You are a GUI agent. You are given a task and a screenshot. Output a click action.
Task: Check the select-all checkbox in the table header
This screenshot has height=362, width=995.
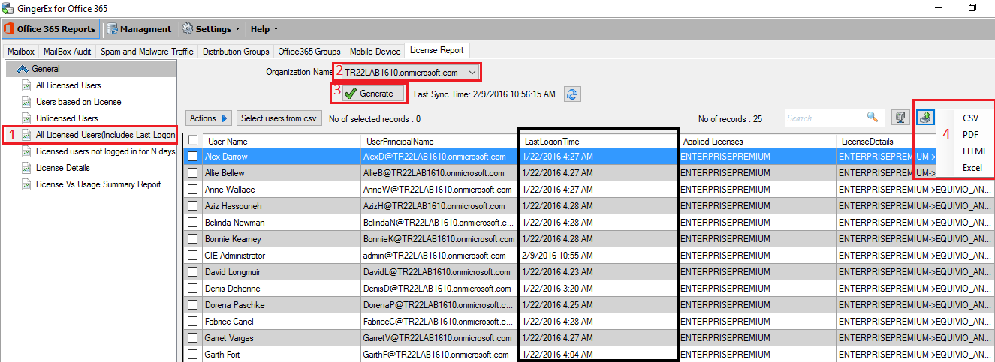click(x=193, y=140)
